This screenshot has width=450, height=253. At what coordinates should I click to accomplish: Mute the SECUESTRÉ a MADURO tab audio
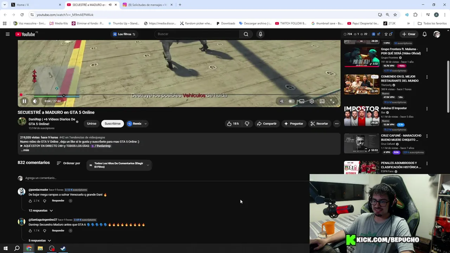pyautogui.click(x=110, y=5)
